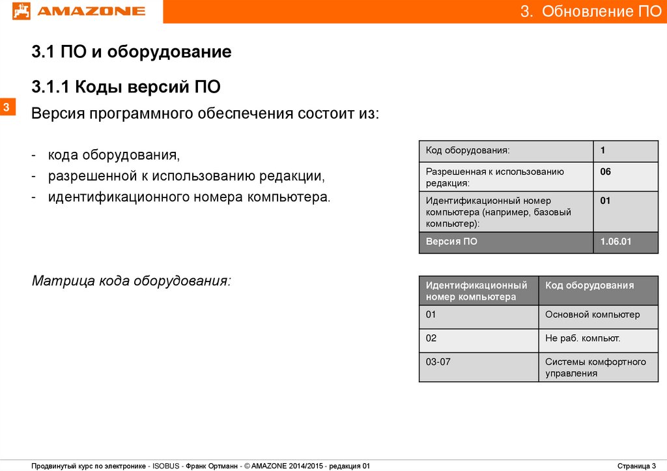667x471 pixels.
Task: Click the header title '3. Обновление ПО'
Action: click(x=591, y=11)
